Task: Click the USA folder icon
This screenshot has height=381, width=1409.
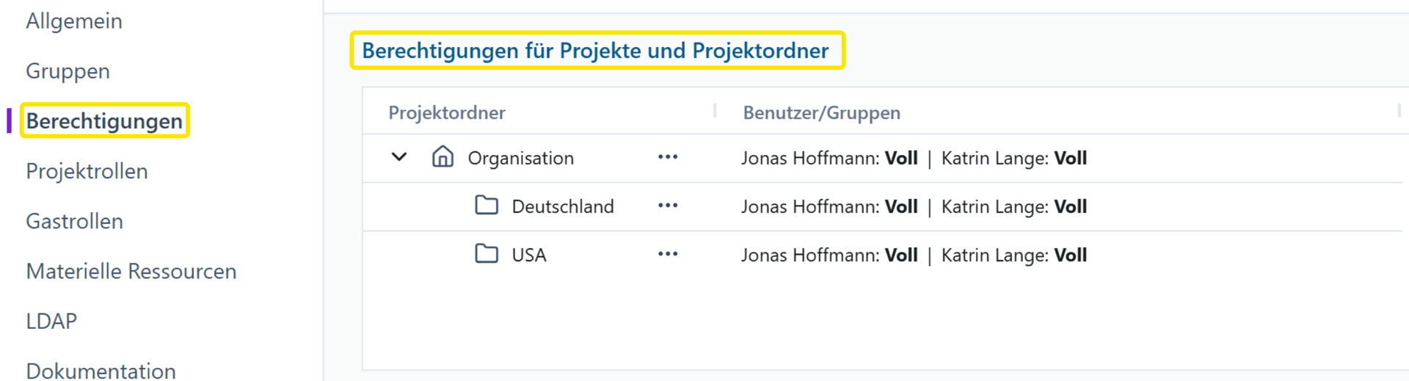Action: (487, 254)
